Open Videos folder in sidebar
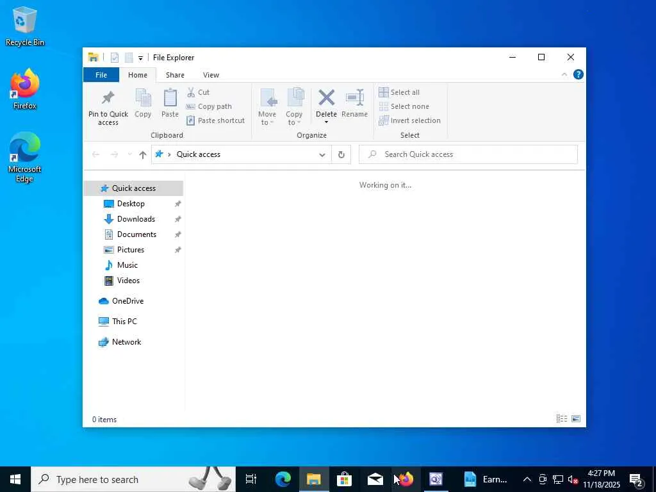Image resolution: width=656 pixels, height=492 pixels. click(128, 281)
